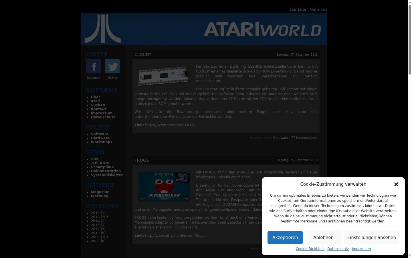
Task: Open the Atari menu entry
Action: point(96,101)
